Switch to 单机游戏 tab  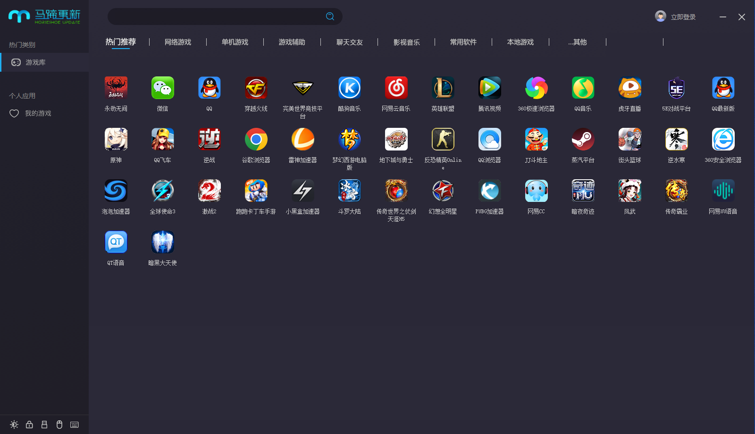[235, 42]
